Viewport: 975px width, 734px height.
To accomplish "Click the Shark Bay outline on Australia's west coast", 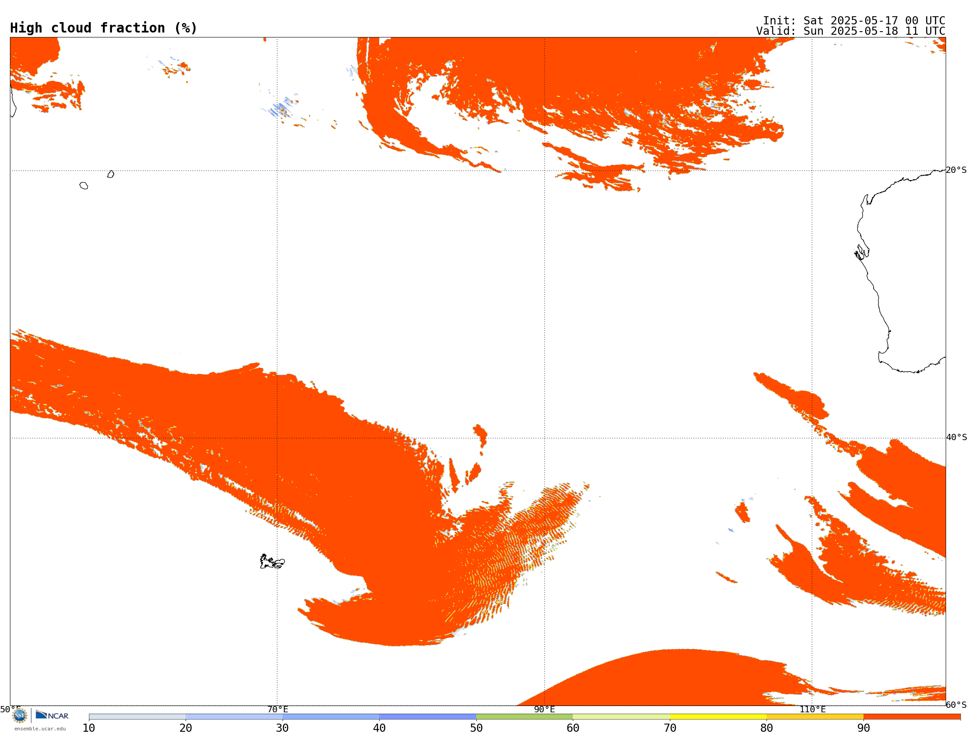I will coord(862,252).
